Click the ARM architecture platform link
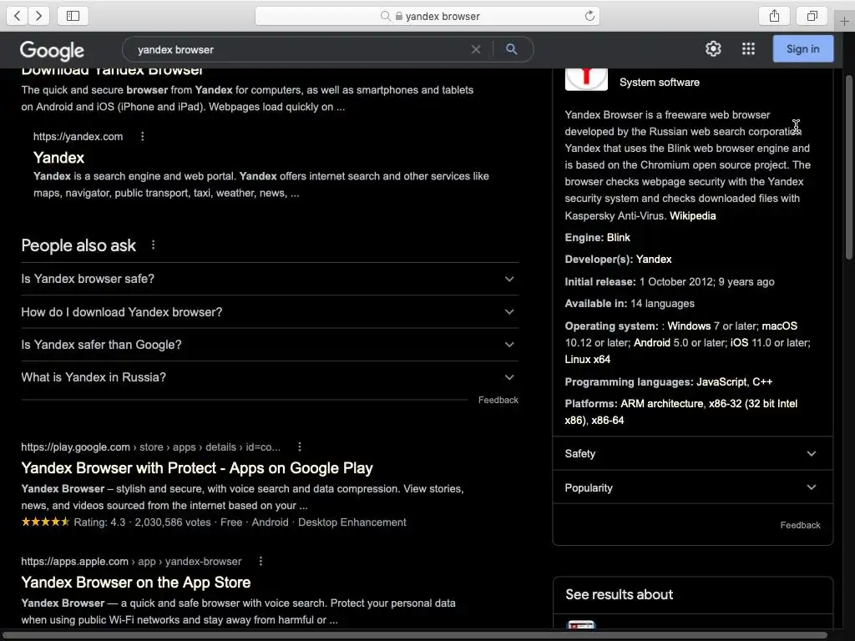 point(662,404)
